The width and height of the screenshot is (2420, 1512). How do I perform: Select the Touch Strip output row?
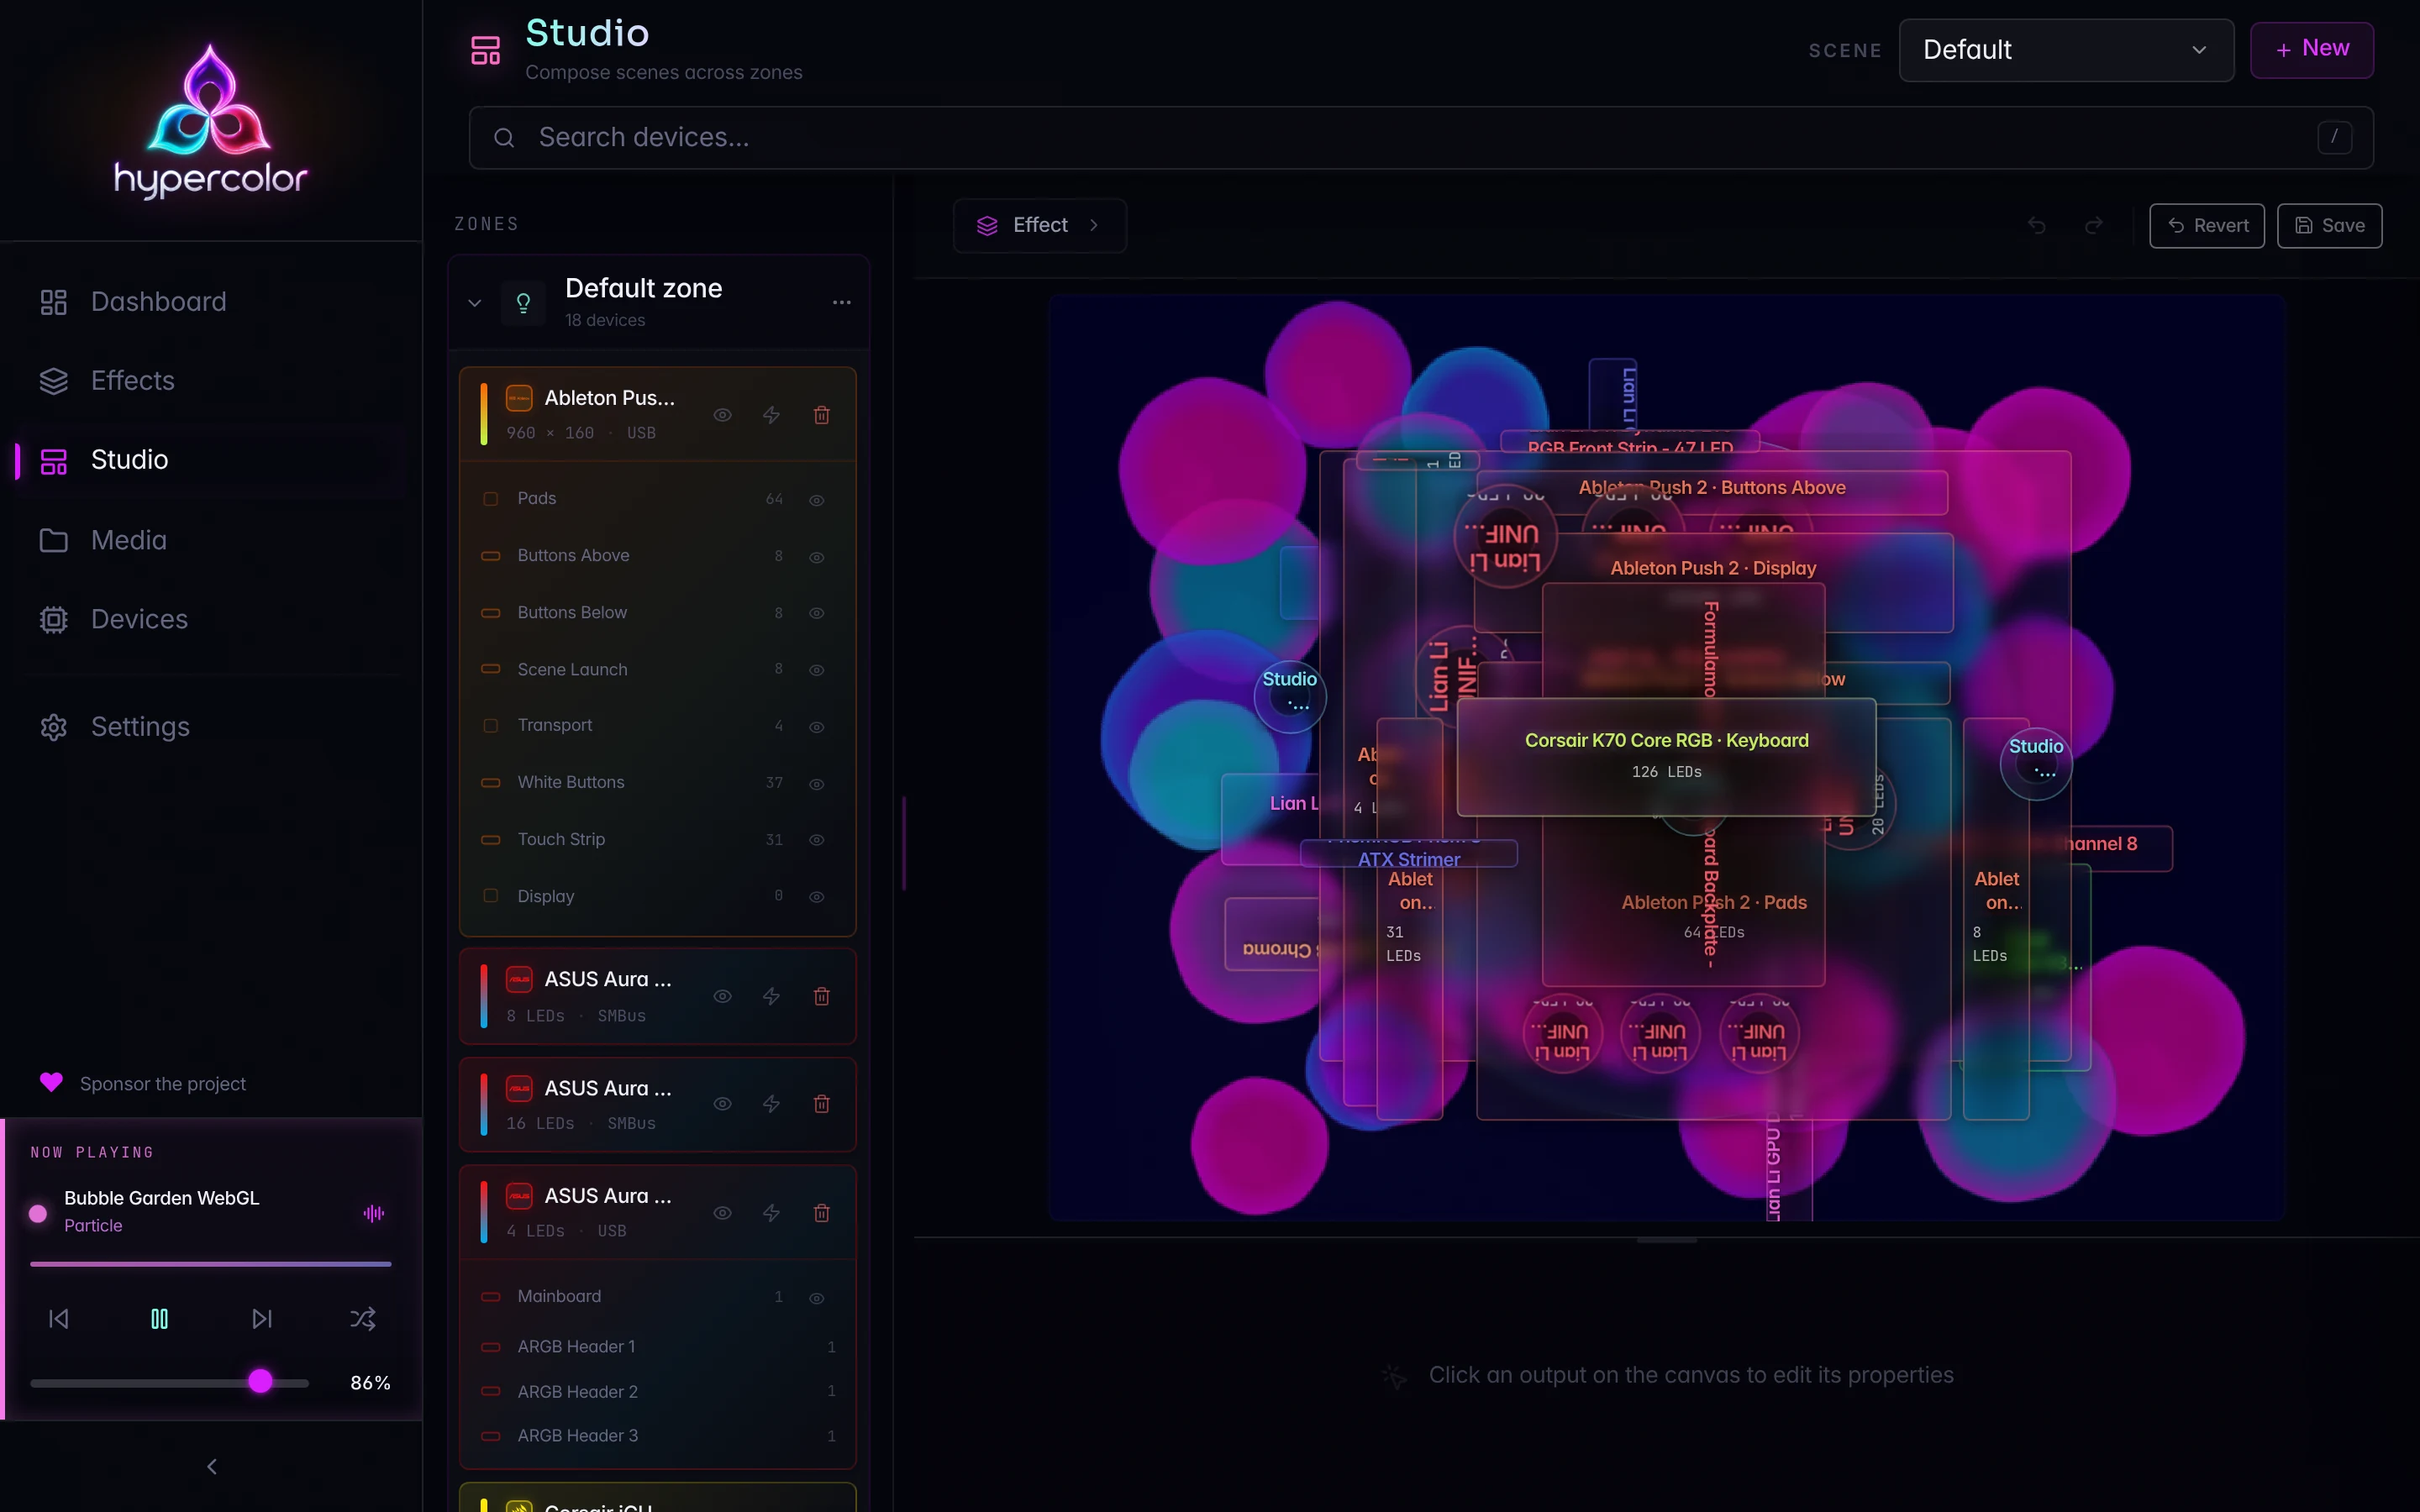tap(657, 840)
